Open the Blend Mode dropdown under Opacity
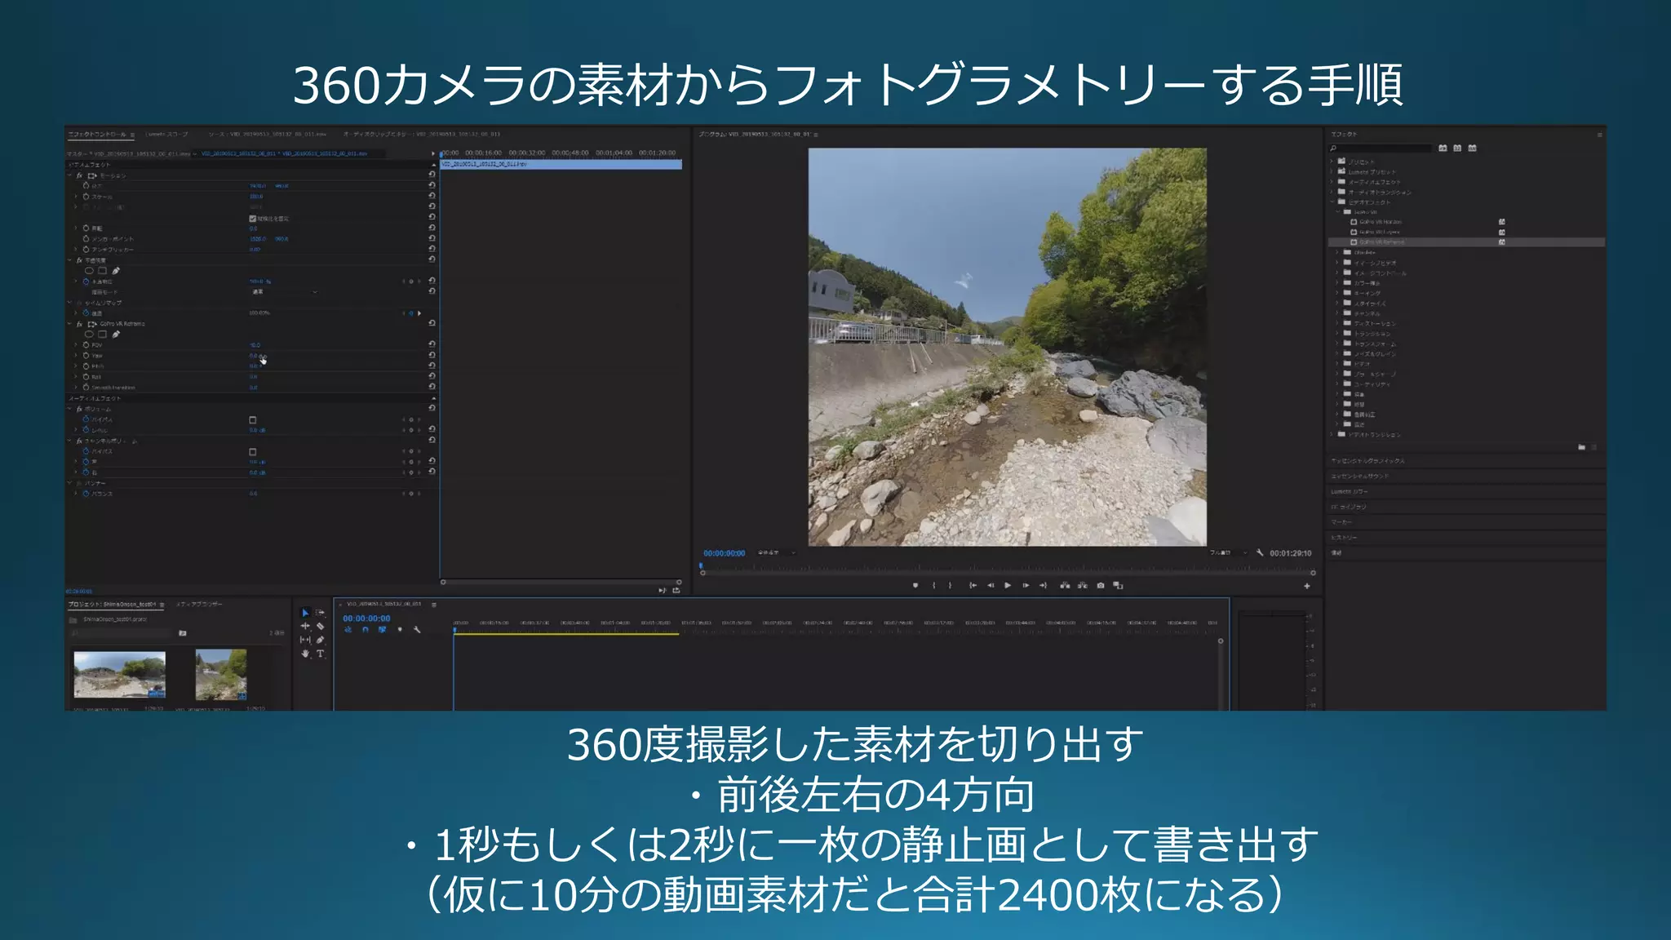Image resolution: width=1671 pixels, height=940 pixels. pyautogui.click(x=283, y=291)
